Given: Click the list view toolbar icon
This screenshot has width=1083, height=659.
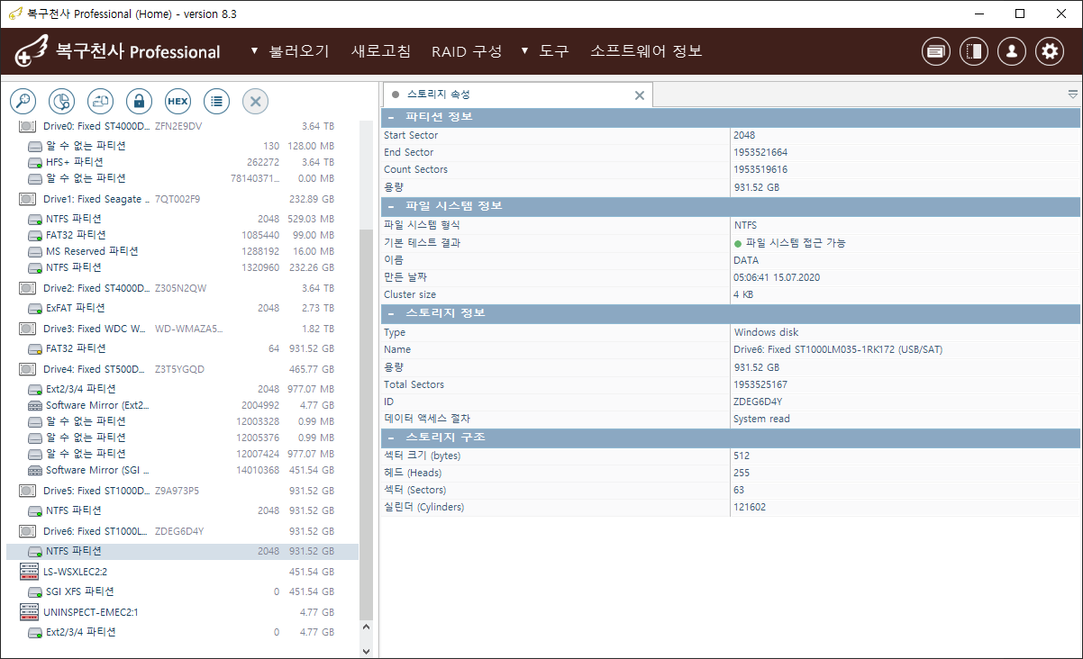Looking at the screenshot, I should point(216,101).
